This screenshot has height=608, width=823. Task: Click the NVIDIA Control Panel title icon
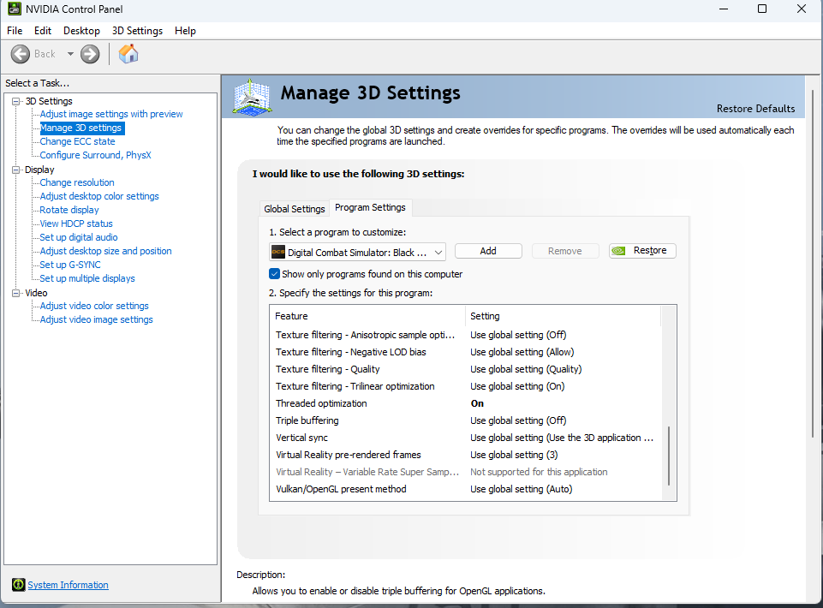pyautogui.click(x=15, y=9)
